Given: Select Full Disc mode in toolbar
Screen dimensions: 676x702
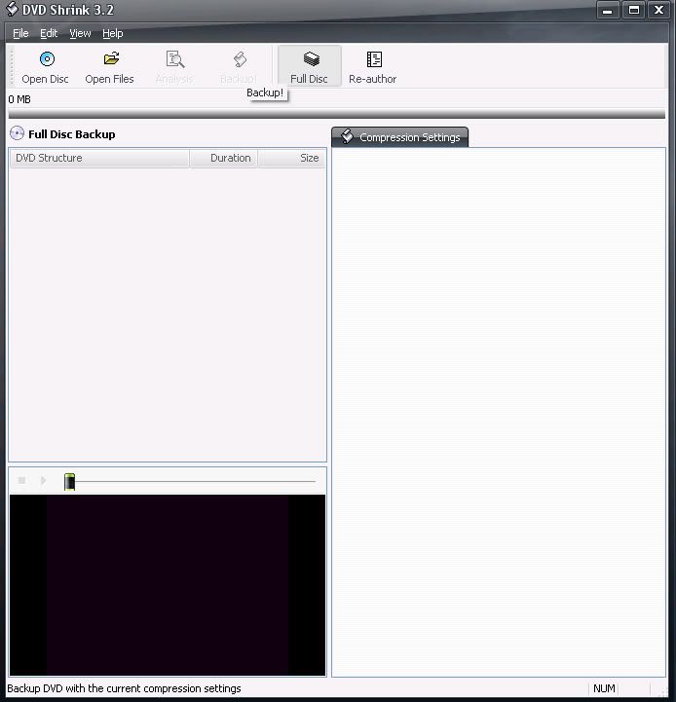Looking at the screenshot, I should tap(309, 66).
